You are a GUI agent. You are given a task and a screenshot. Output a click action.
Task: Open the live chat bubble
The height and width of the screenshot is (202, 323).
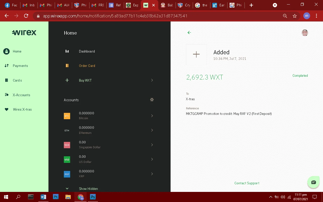[x=313, y=182]
